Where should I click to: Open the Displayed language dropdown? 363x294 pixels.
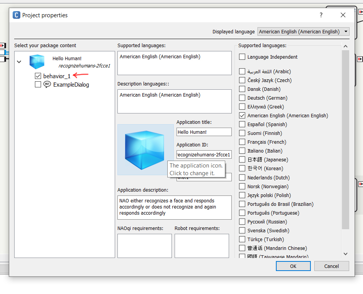coord(303,31)
